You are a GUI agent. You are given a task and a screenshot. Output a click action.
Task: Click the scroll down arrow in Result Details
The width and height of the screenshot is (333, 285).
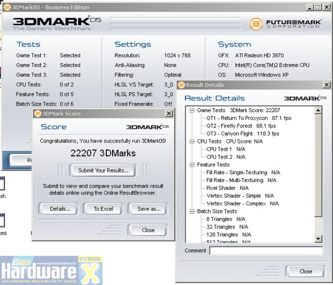click(318, 239)
